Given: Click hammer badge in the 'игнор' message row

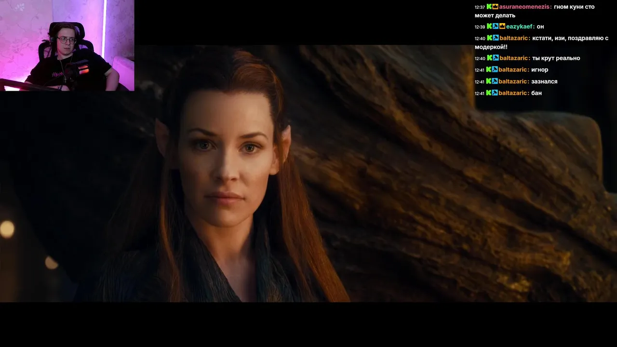Looking at the screenshot, I should [496, 70].
